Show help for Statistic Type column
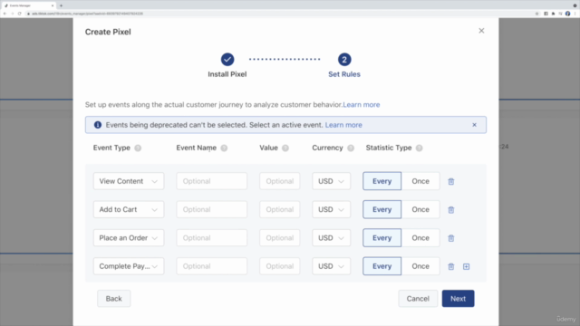 (x=419, y=148)
